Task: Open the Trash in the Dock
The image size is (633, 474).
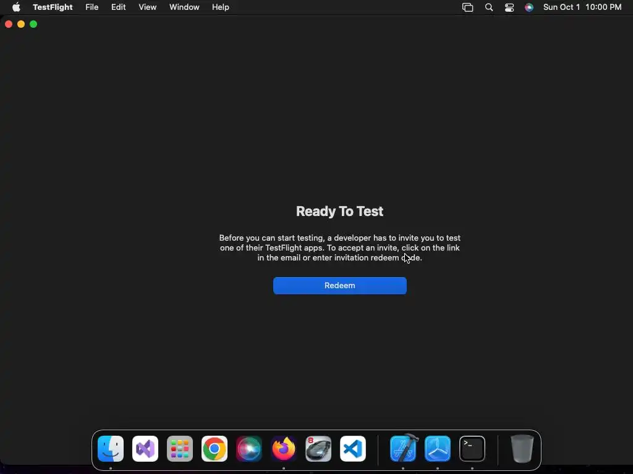Action: click(522, 449)
